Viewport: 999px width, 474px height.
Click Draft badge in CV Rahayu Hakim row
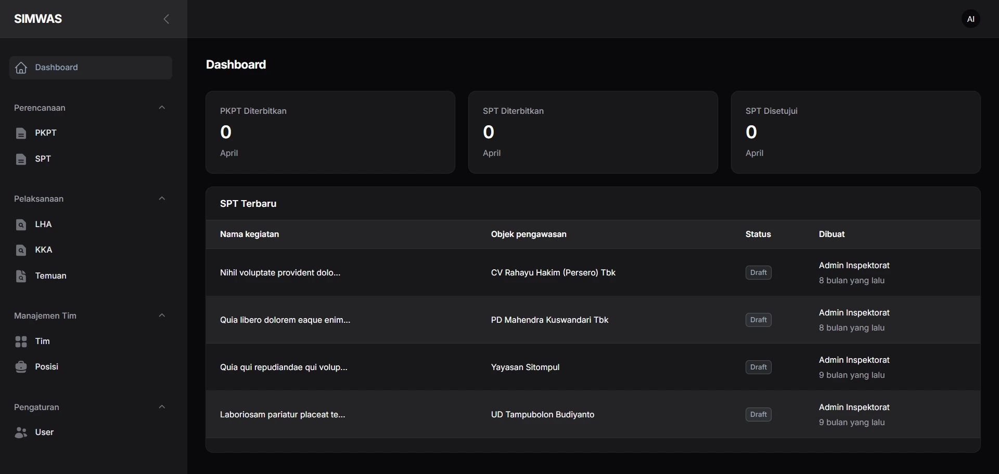(758, 273)
